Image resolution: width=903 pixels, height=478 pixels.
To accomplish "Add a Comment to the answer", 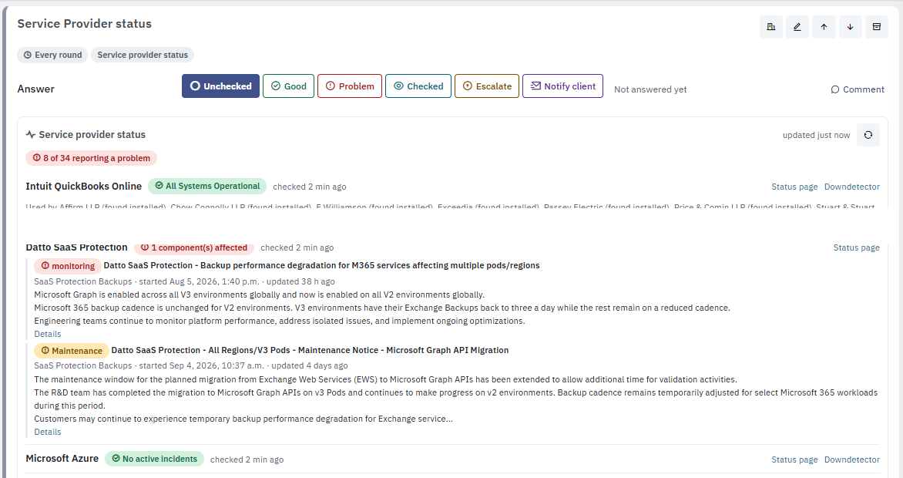I will (858, 89).
